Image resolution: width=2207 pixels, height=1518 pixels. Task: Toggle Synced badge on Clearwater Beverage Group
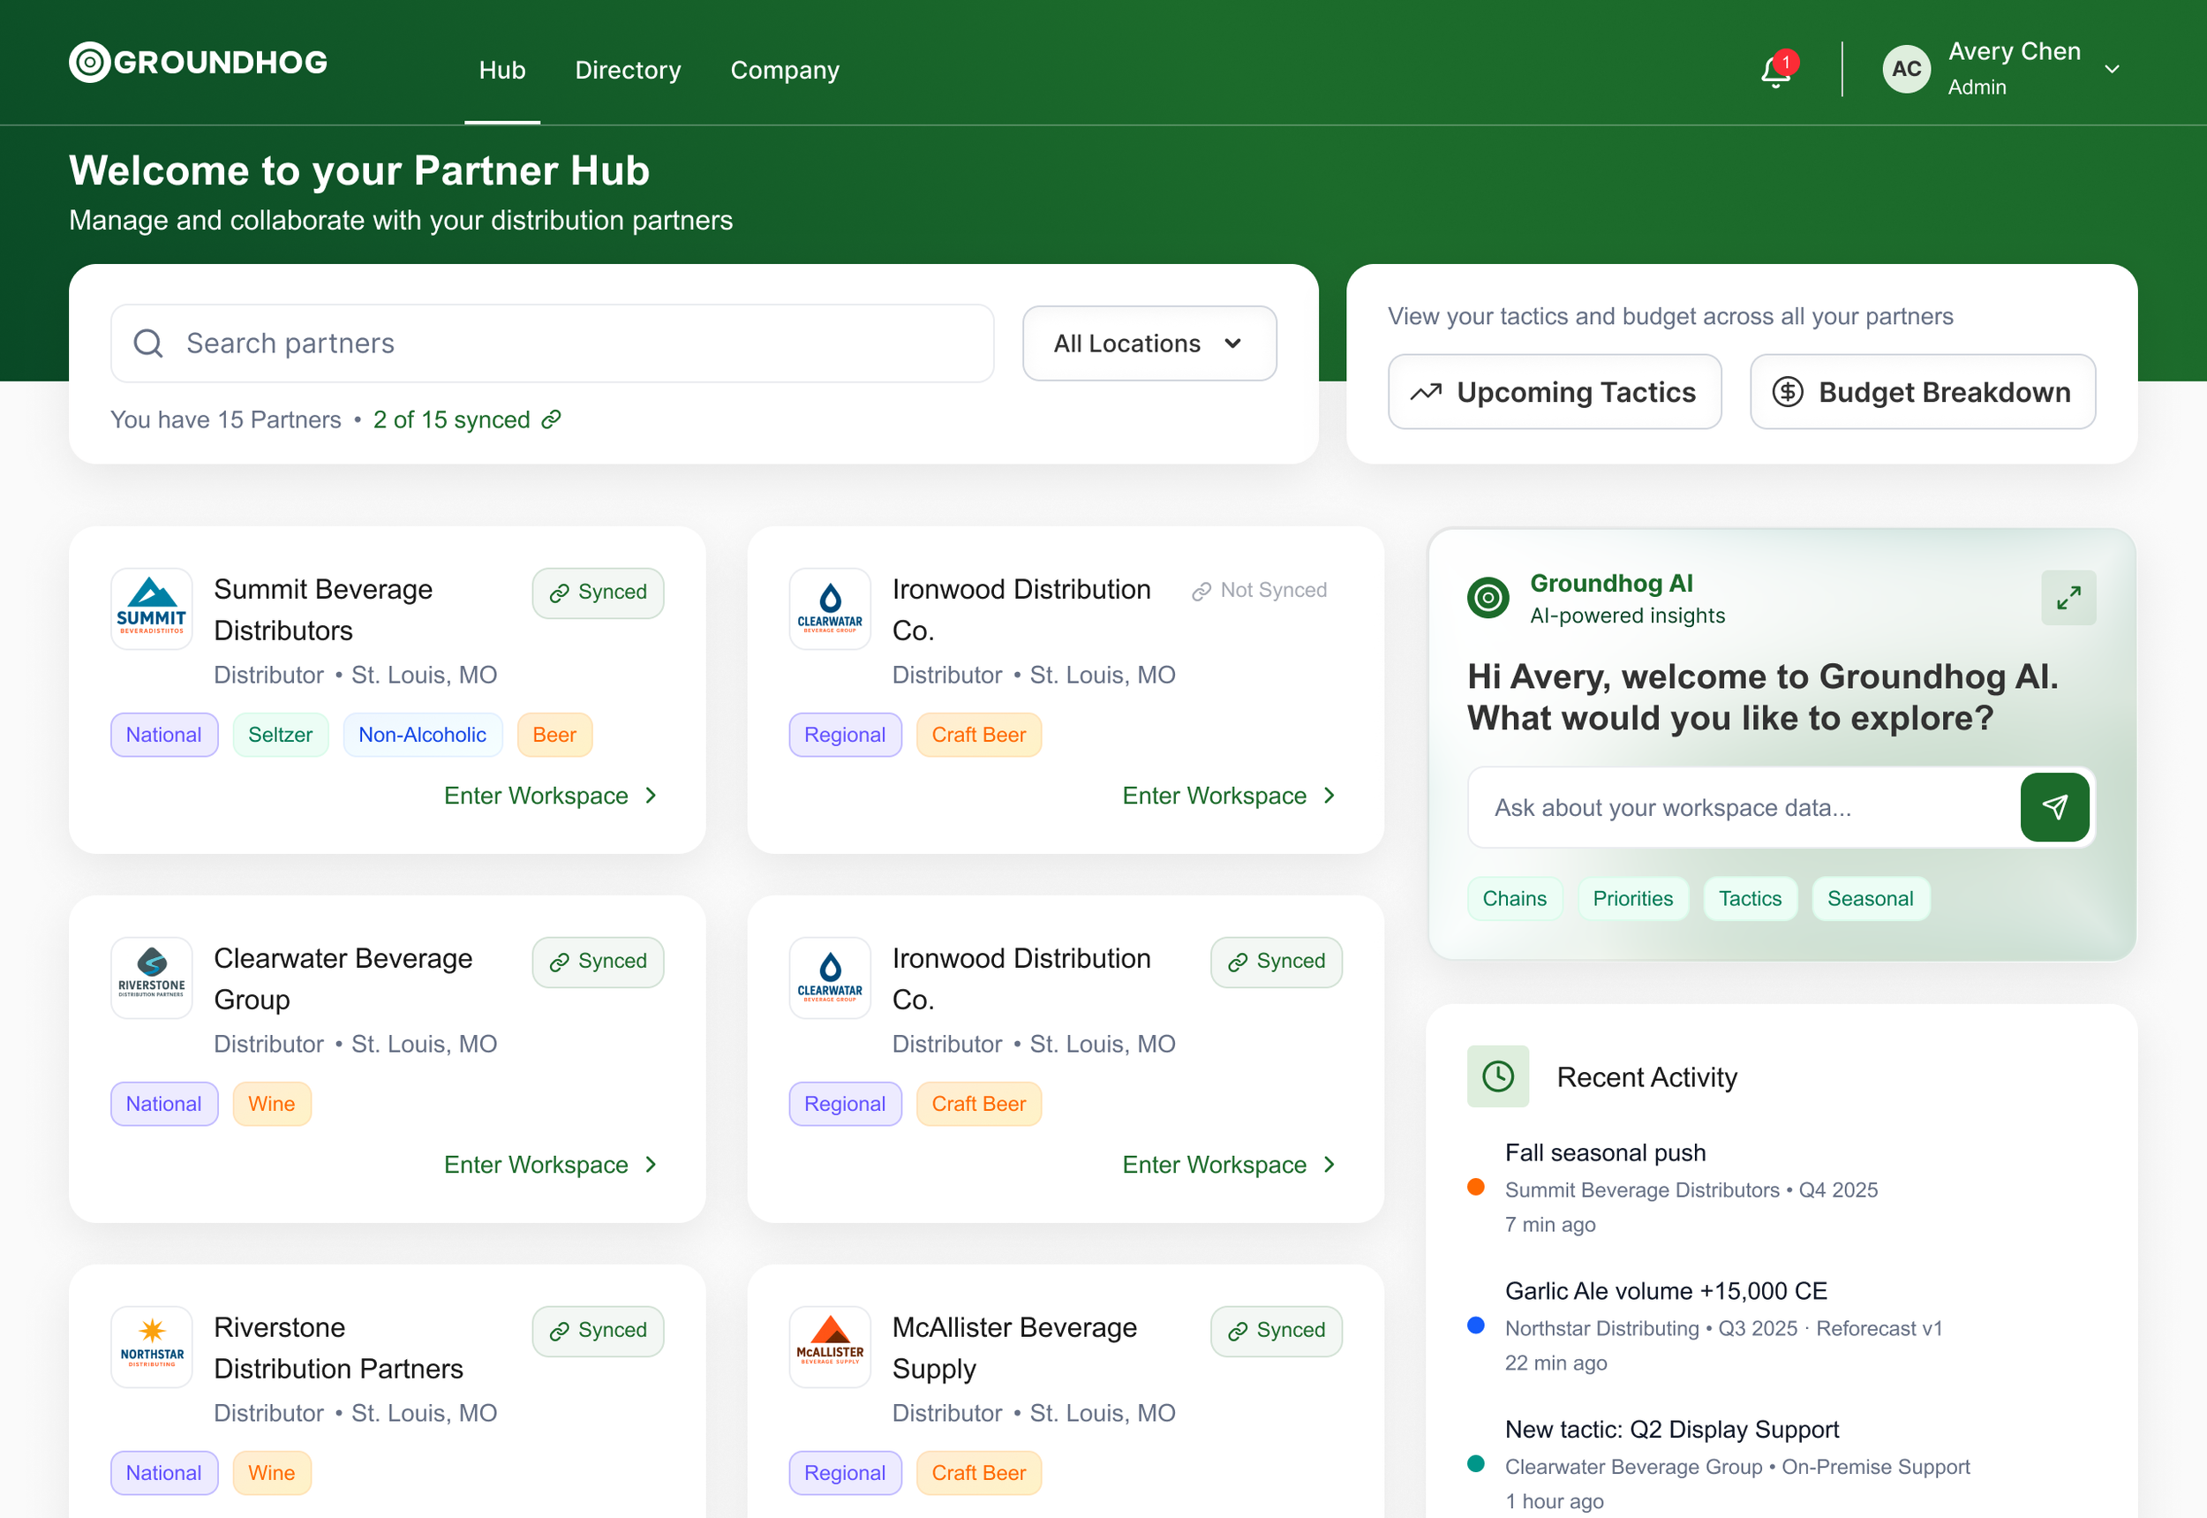[x=597, y=961]
